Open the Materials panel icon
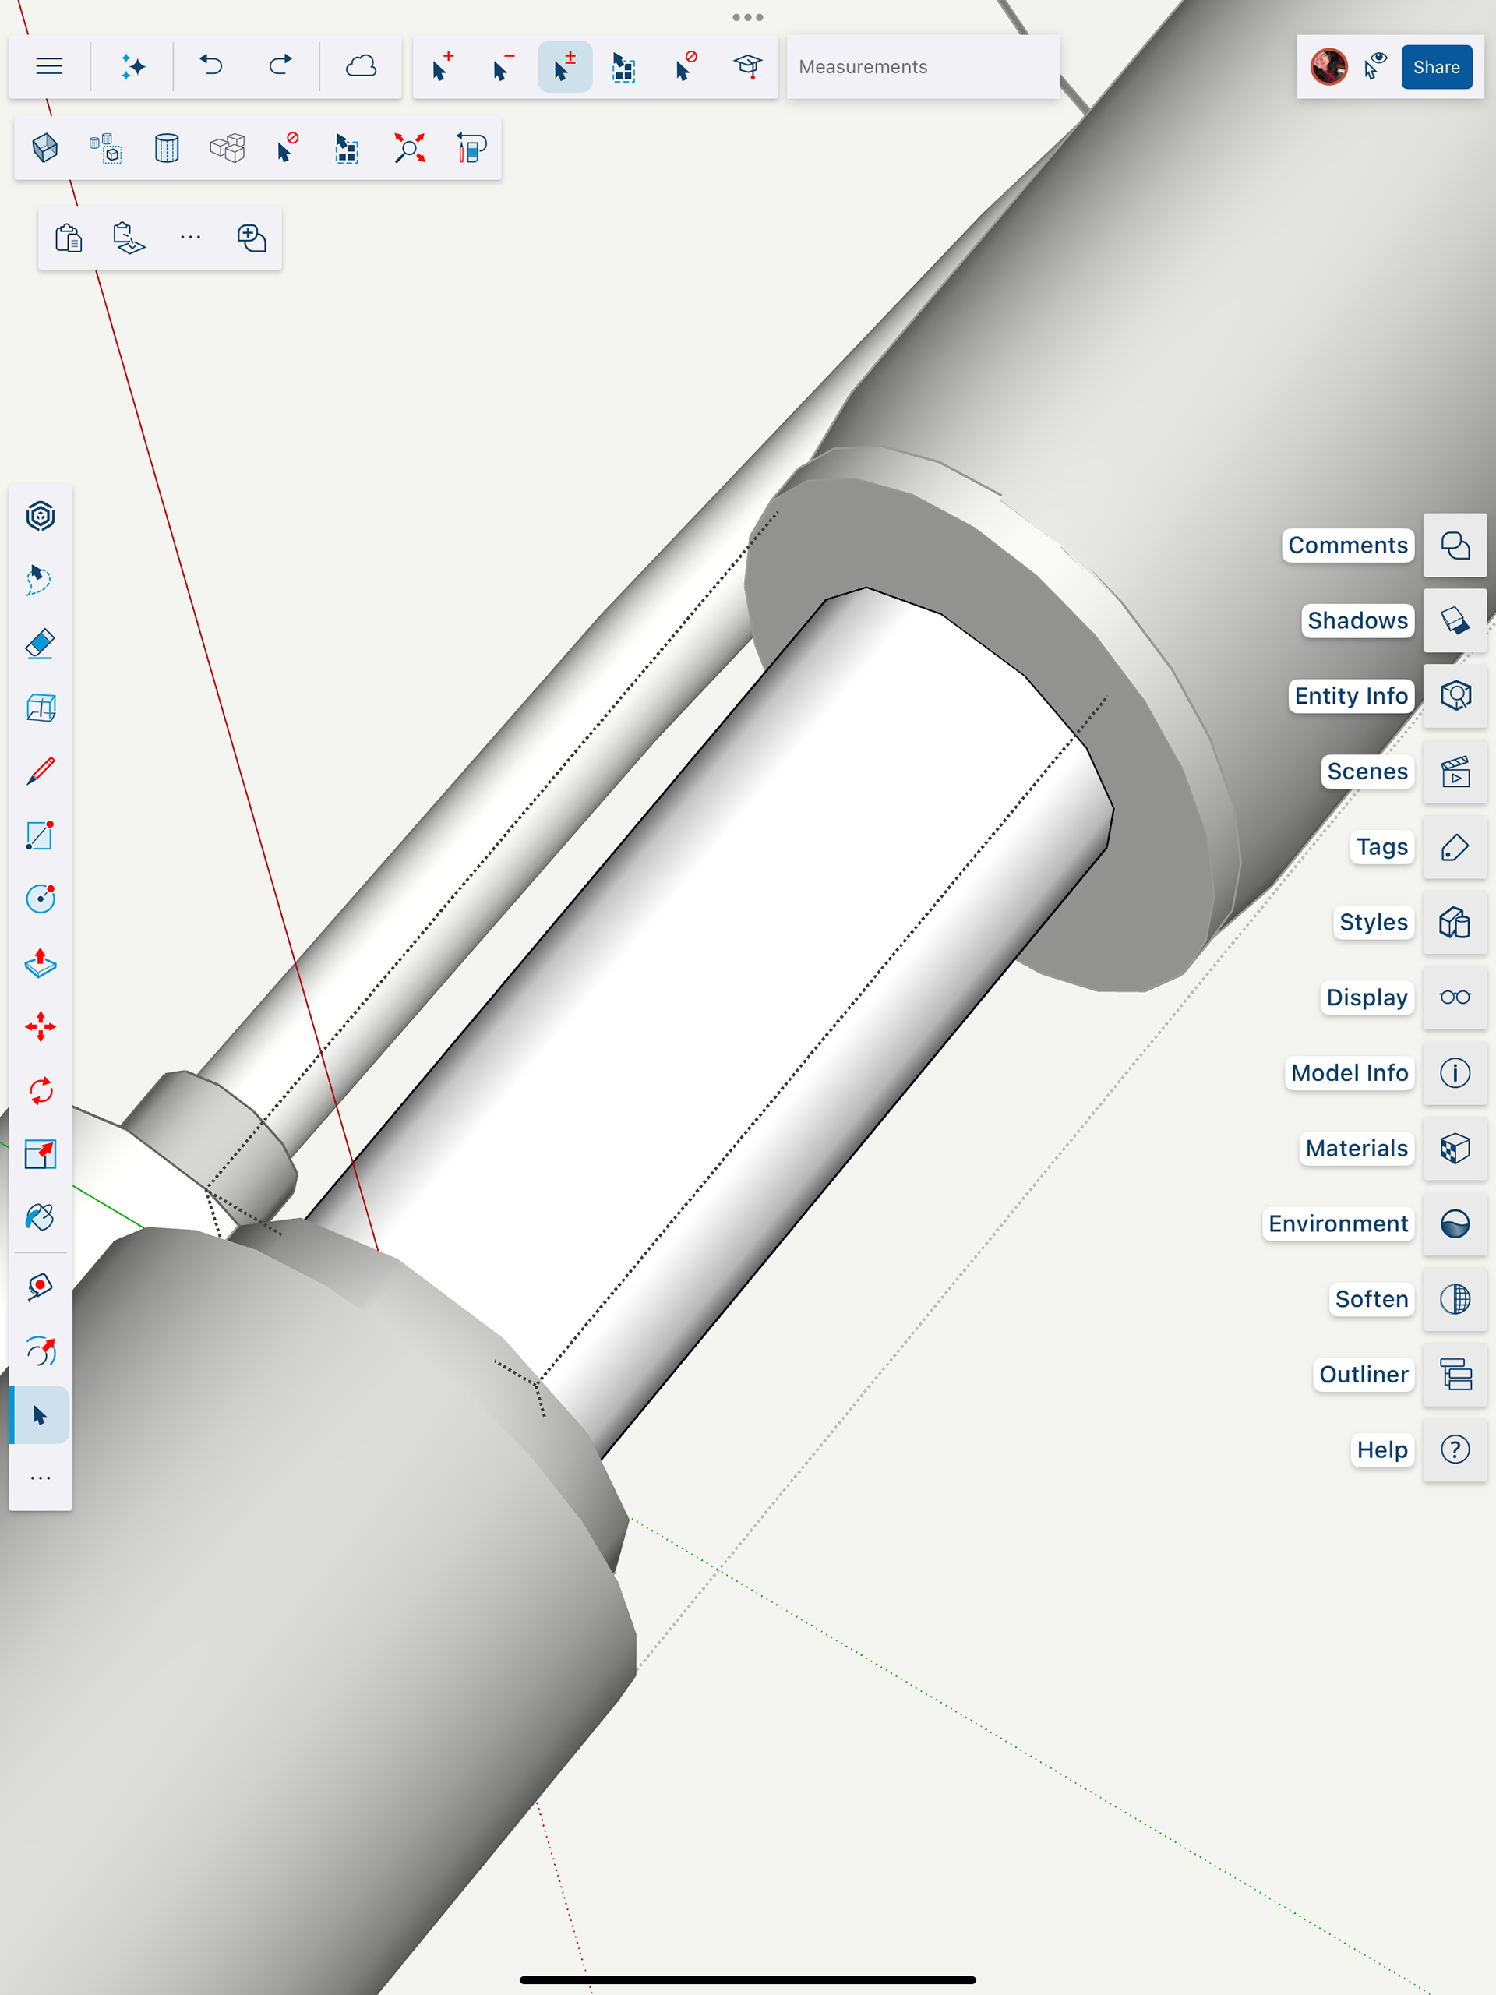Screen dimensions: 1496x1995 point(1455,1148)
